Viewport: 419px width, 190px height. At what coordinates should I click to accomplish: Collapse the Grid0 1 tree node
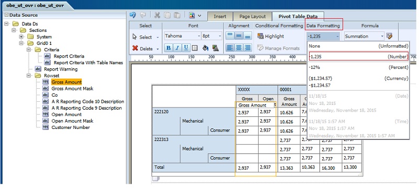[21, 43]
